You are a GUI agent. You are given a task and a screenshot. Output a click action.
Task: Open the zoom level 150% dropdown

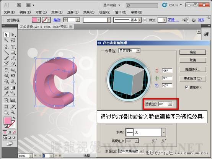31,156
